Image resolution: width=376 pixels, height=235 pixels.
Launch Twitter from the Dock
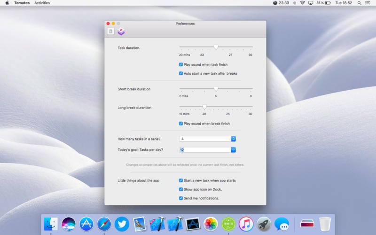(x=122, y=224)
